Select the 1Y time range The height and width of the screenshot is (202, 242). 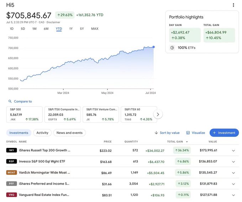[71, 29]
